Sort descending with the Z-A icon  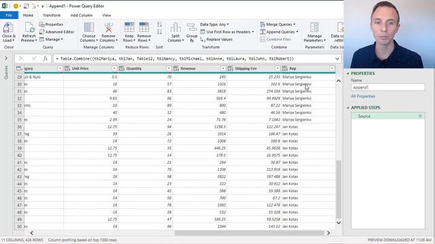pyautogui.click(x=159, y=32)
